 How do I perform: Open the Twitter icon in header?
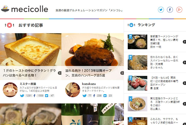click(161, 10)
